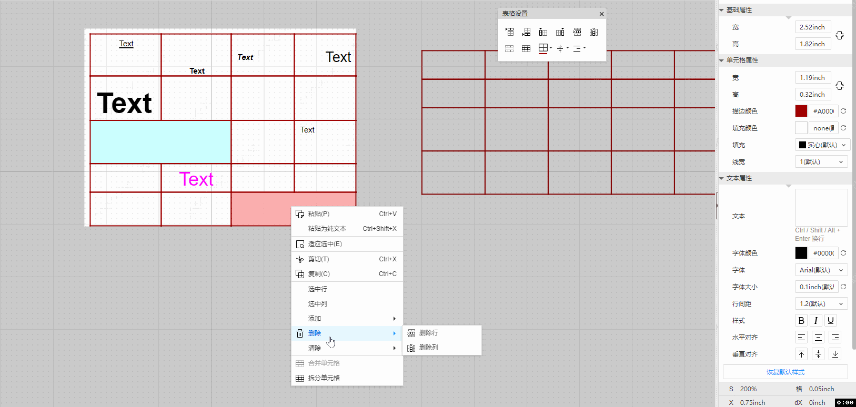Choose 粘贴(P) from context menu
This screenshot has width=856, height=407.
[347, 214]
